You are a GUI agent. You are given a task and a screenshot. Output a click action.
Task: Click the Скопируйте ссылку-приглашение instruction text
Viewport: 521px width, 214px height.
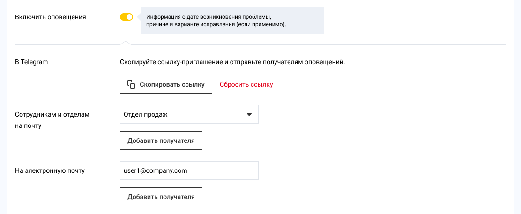[x=232, y=62]
